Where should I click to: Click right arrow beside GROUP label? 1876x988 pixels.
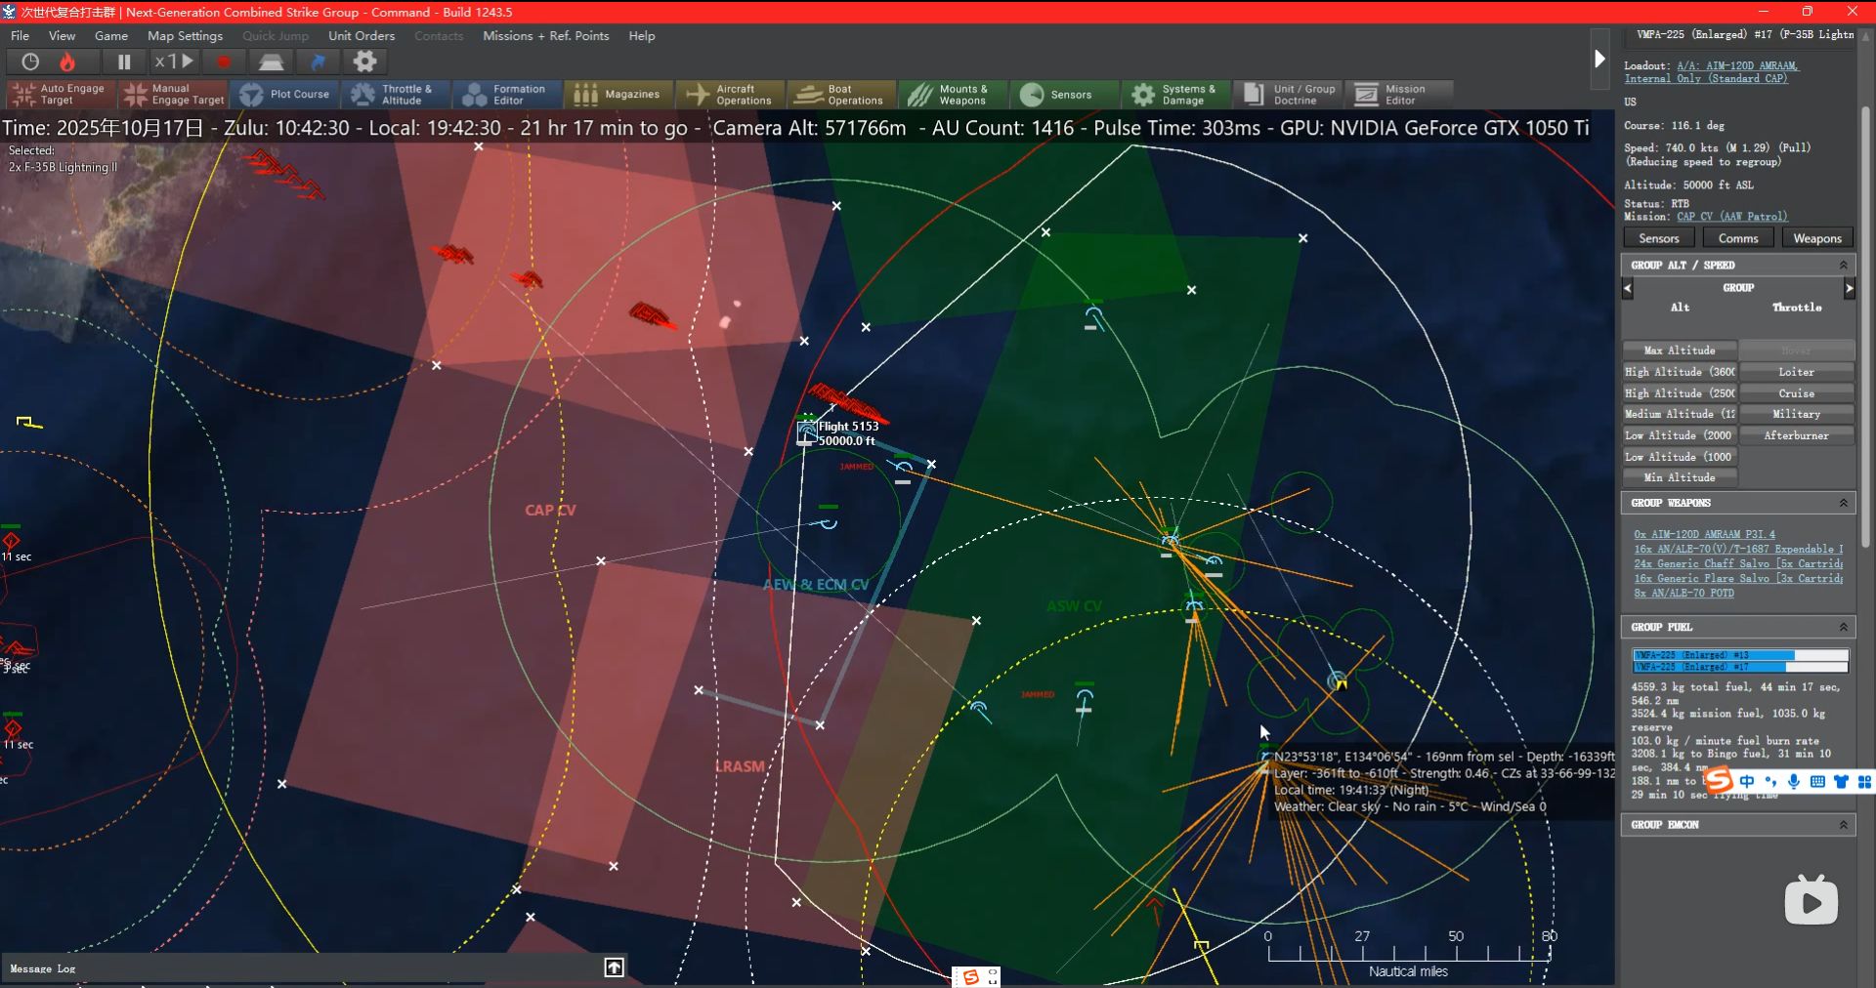click(x=1849, y=288)
